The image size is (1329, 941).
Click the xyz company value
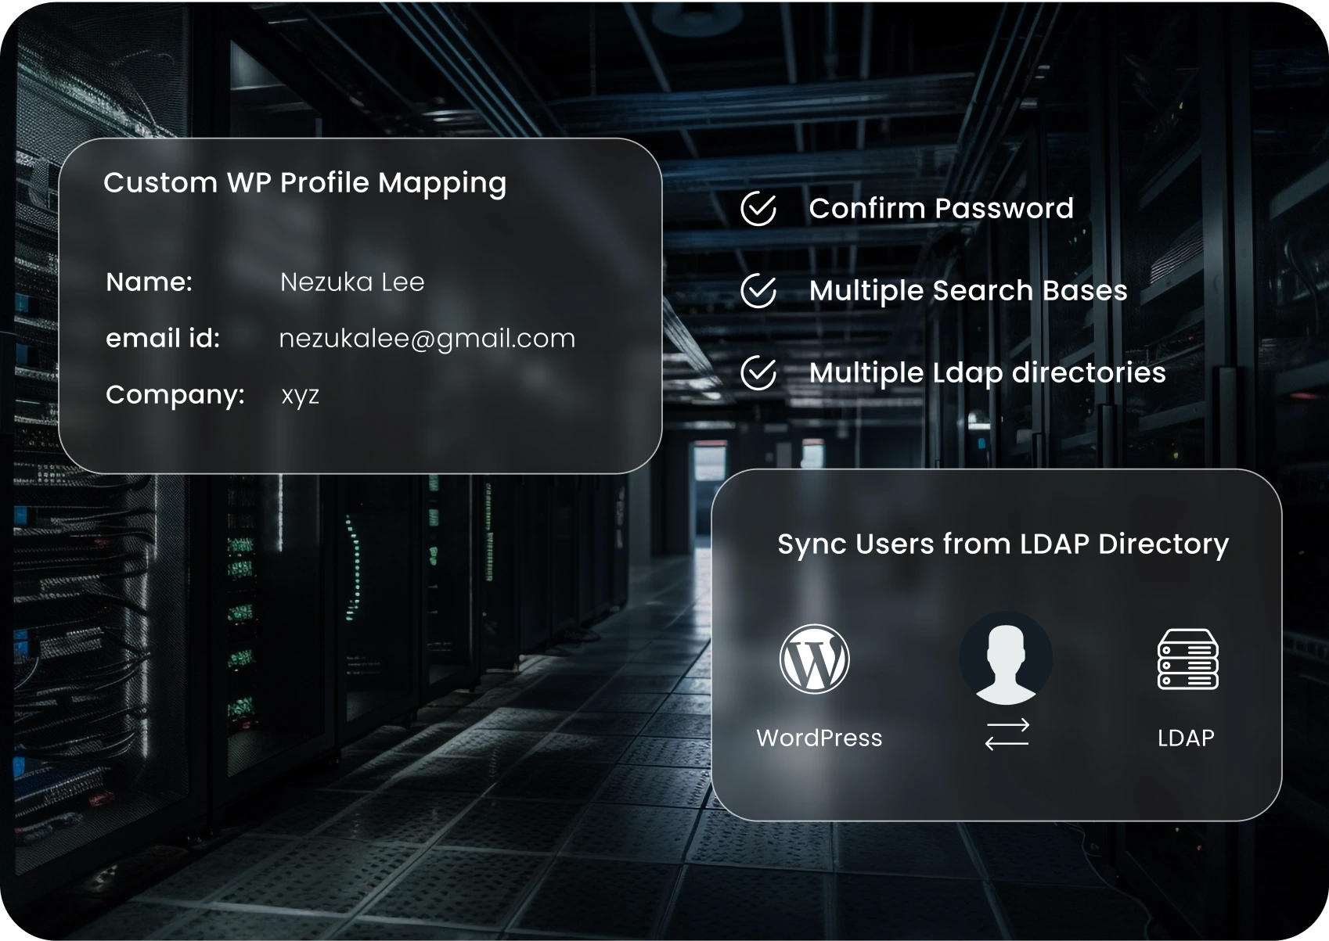(x=301, y=396)
